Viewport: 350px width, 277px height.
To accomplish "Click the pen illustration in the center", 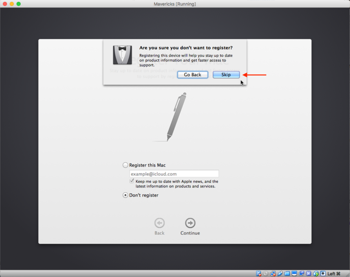I will coord(176,116).
